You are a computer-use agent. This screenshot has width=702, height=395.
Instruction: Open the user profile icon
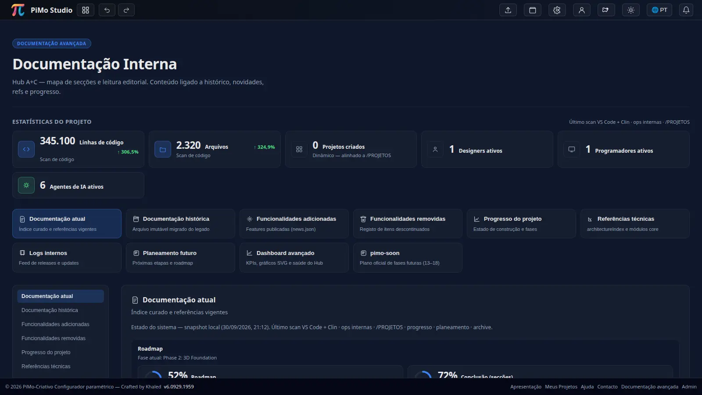582,10
